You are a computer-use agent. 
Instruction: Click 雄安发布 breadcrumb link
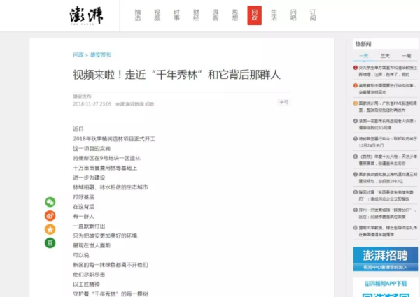(100, 55)
